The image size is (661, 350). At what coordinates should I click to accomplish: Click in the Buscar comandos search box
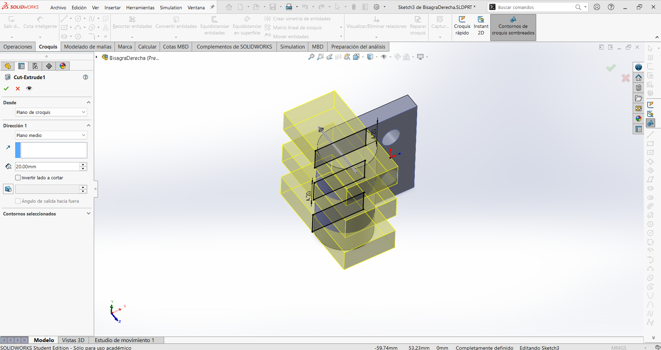(x=535, y=7)
